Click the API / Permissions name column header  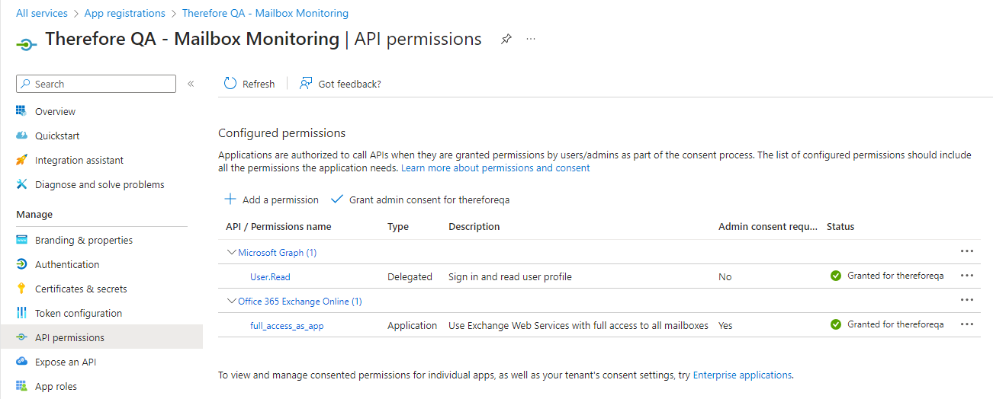[278, 226]
